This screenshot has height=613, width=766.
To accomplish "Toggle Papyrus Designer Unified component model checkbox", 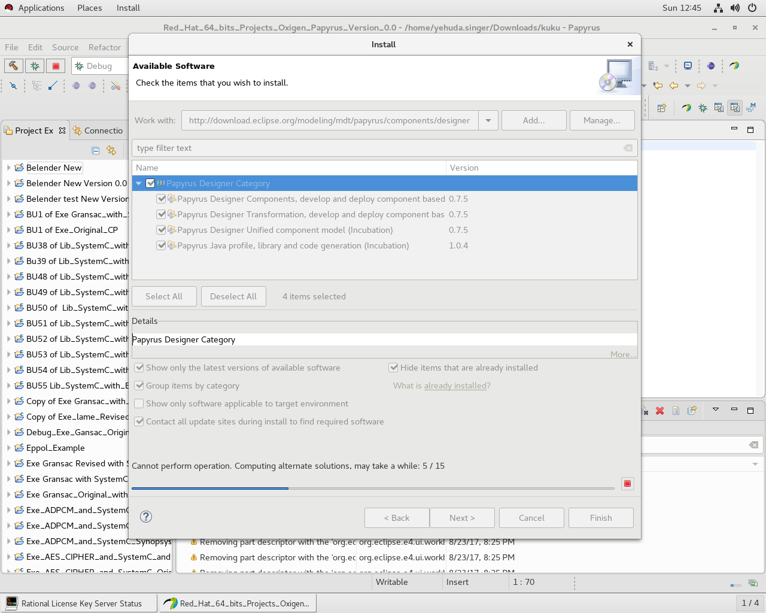I will [161, 230].
